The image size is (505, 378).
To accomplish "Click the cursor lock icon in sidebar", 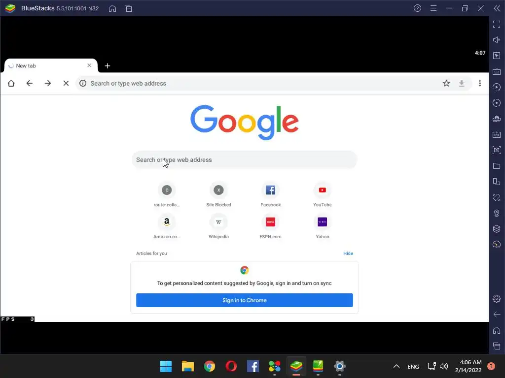I will [x=497, y=56].
